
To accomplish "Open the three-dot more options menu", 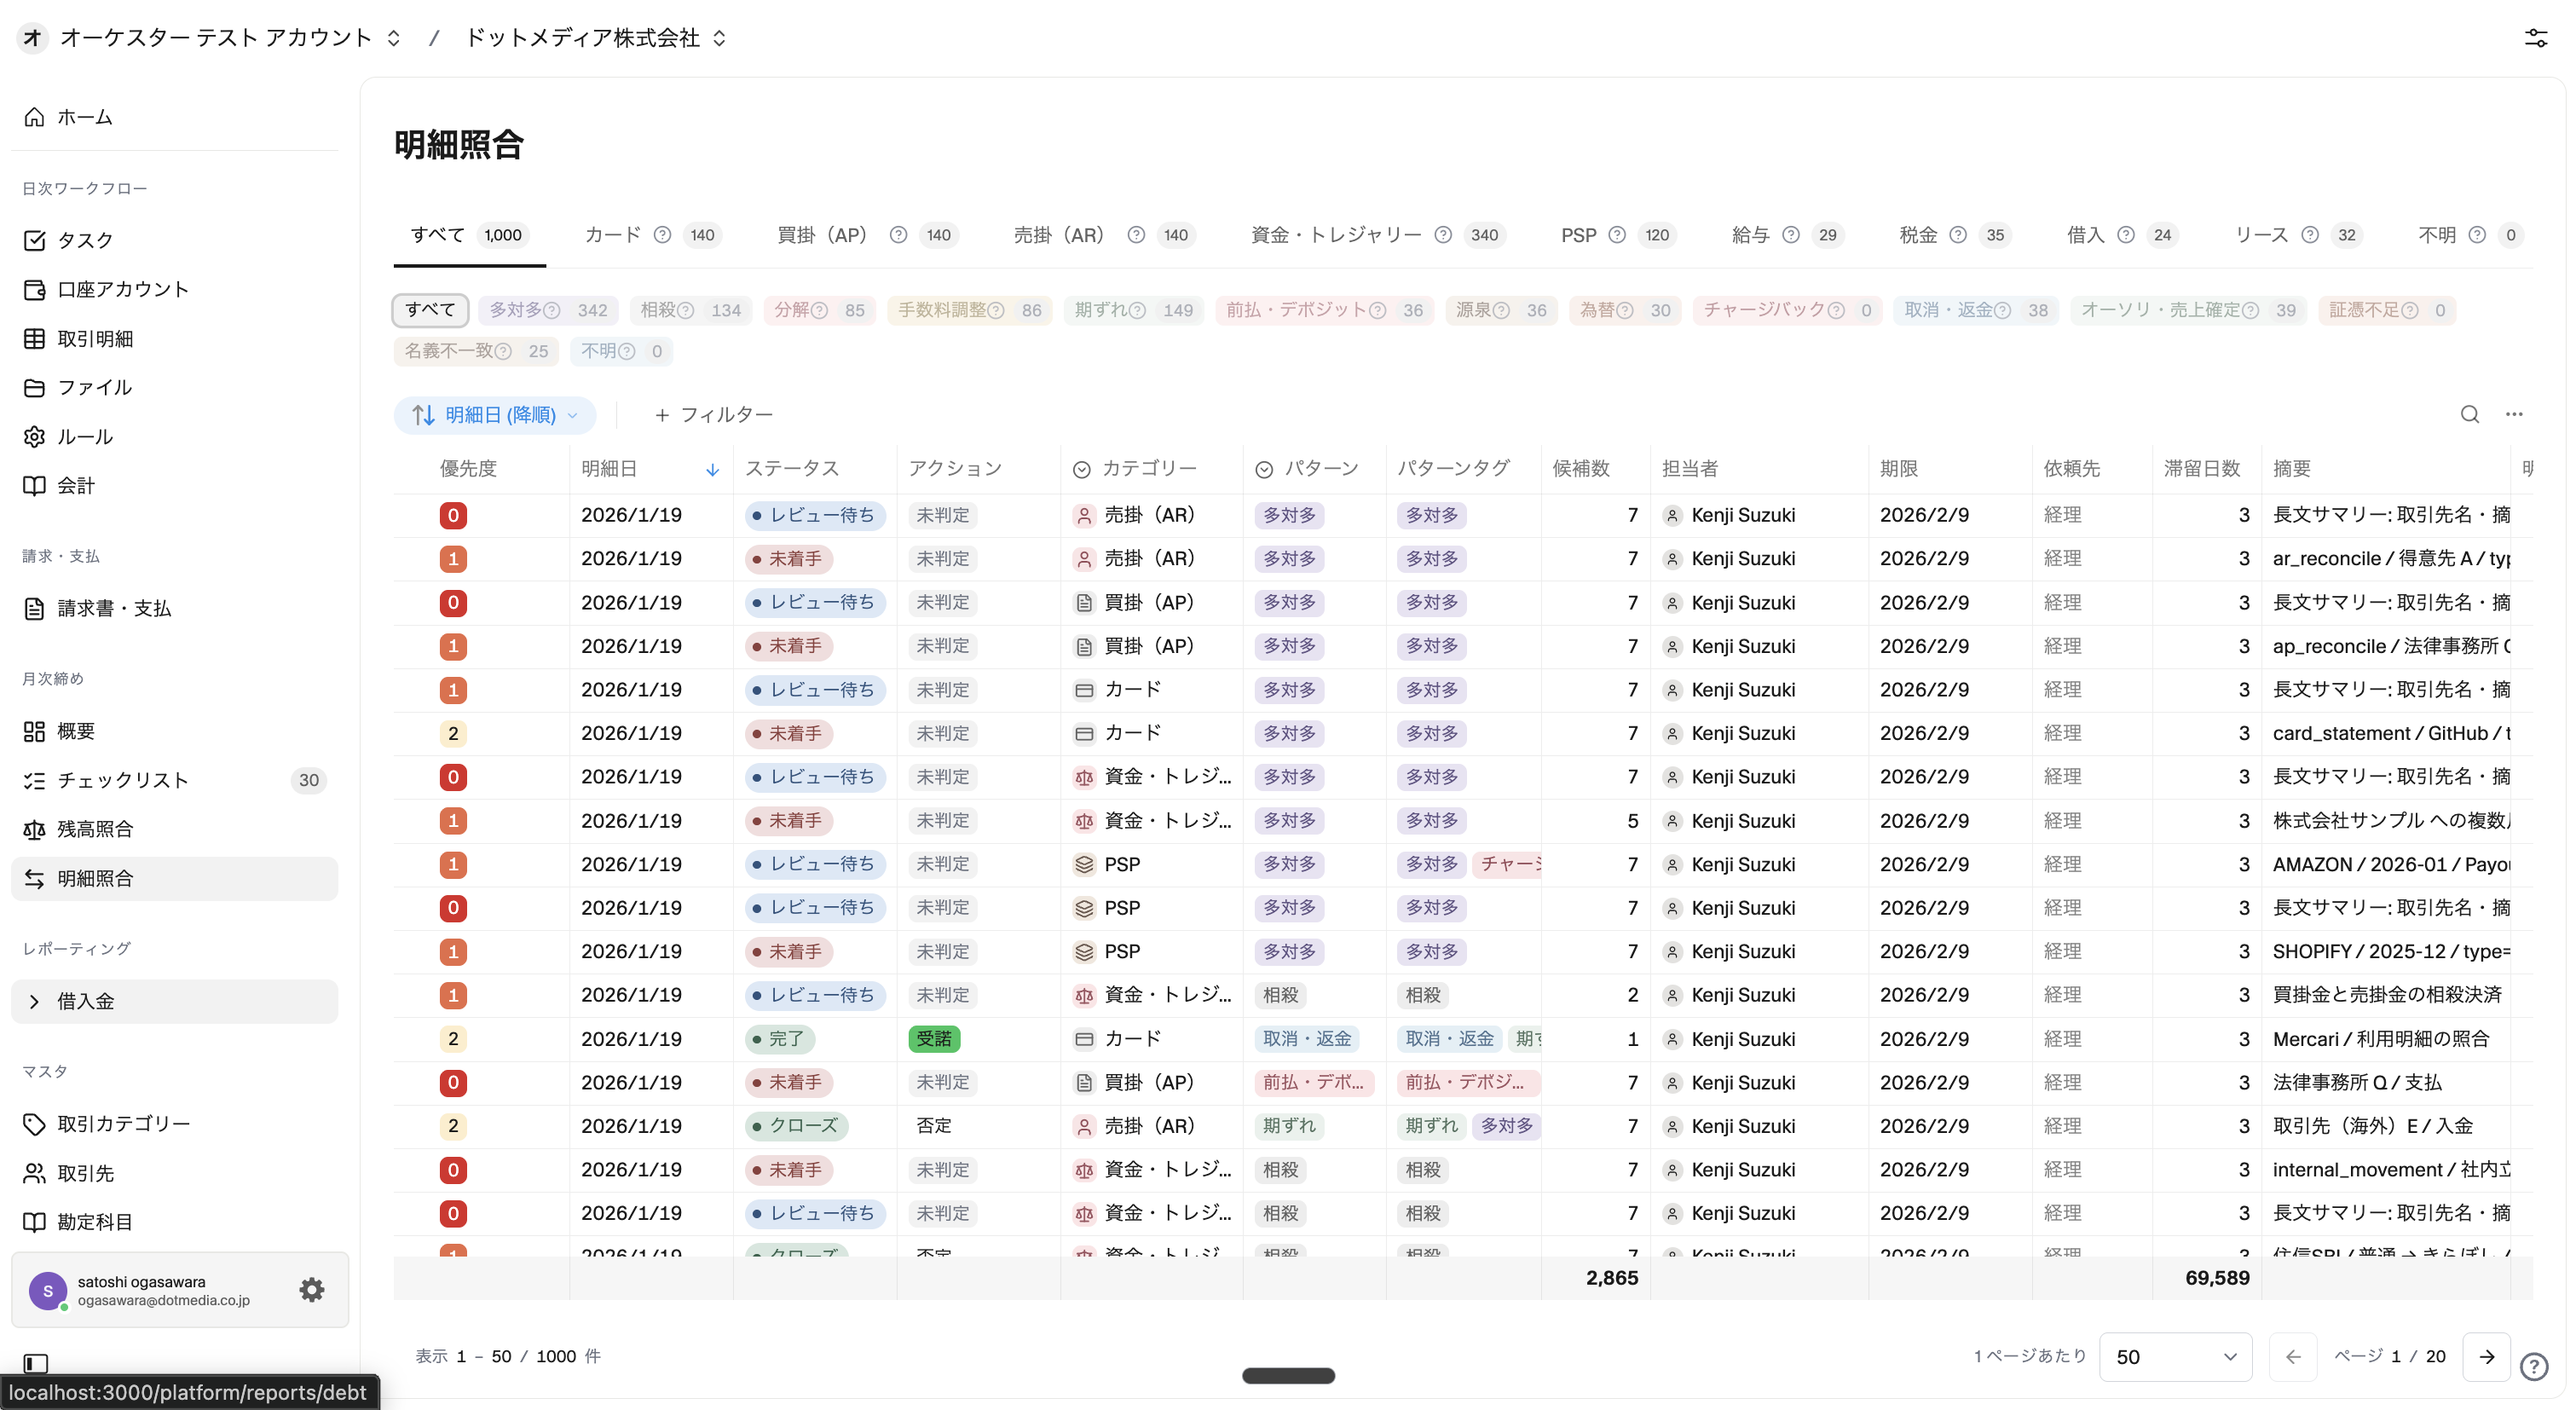I will coord(2514,414).
